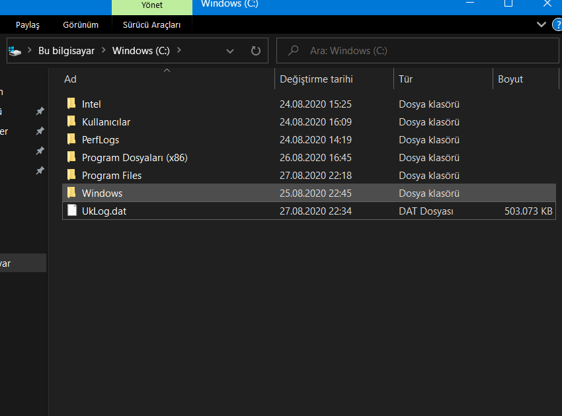Viewport: 562px width, 416px height.
Task: Open the Sürücü Araçları tab
Action: pos(151,24)
